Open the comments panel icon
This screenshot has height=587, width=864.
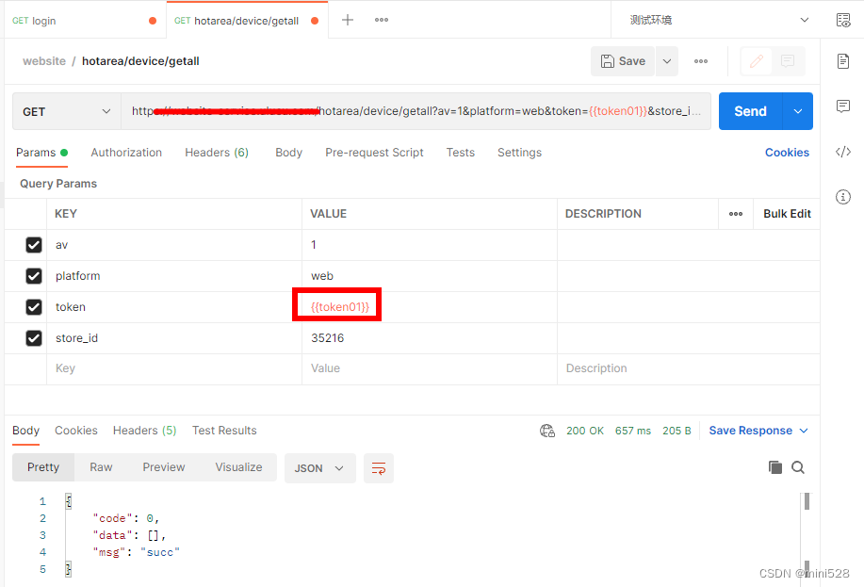pos(843,106)
